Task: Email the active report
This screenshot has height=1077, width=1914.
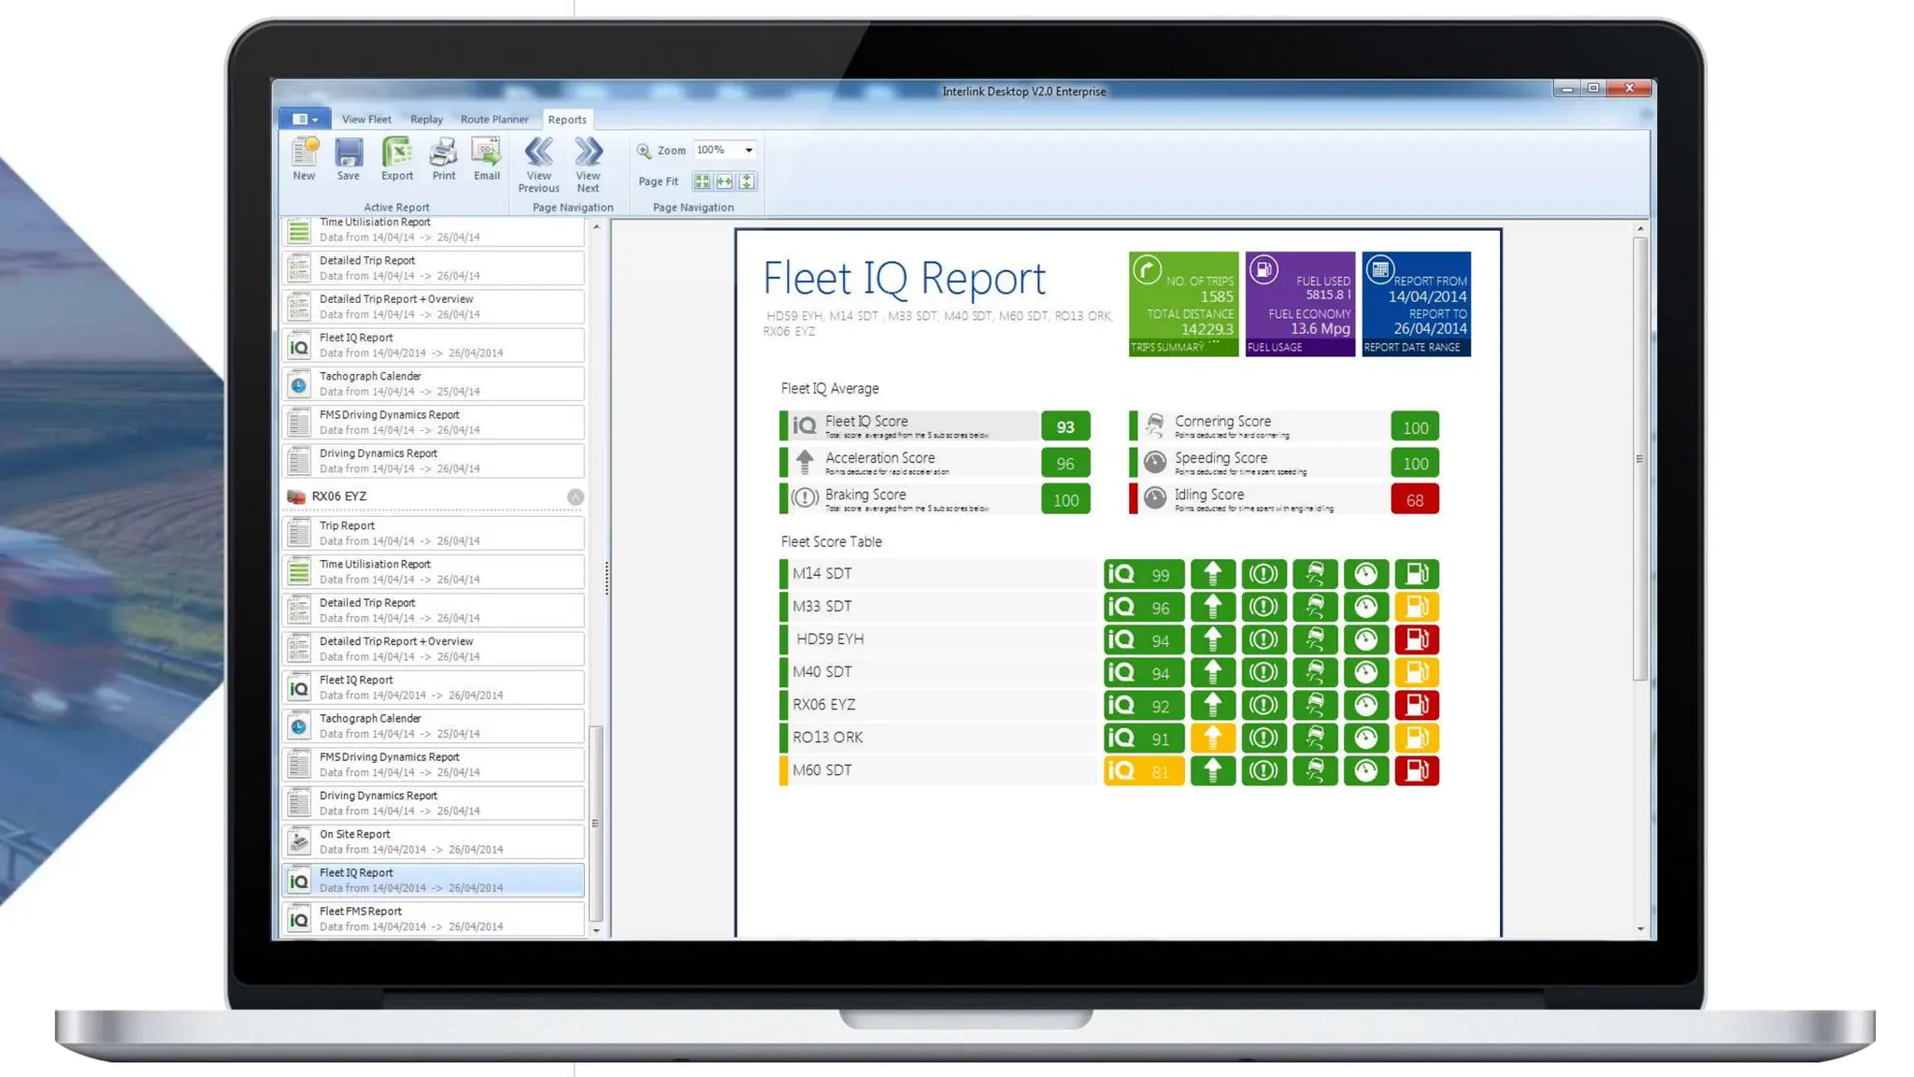Action: tap(486, 153)
